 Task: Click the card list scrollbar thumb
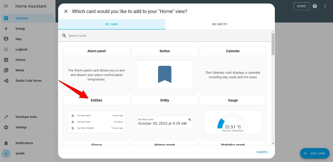click(x=273, y=44)
